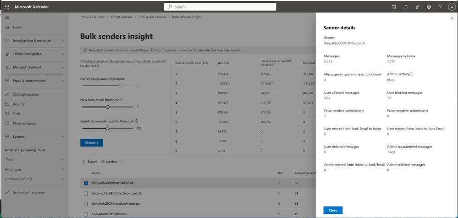
Task: Click the SOC optimization icon
Action: pos(7,95)
